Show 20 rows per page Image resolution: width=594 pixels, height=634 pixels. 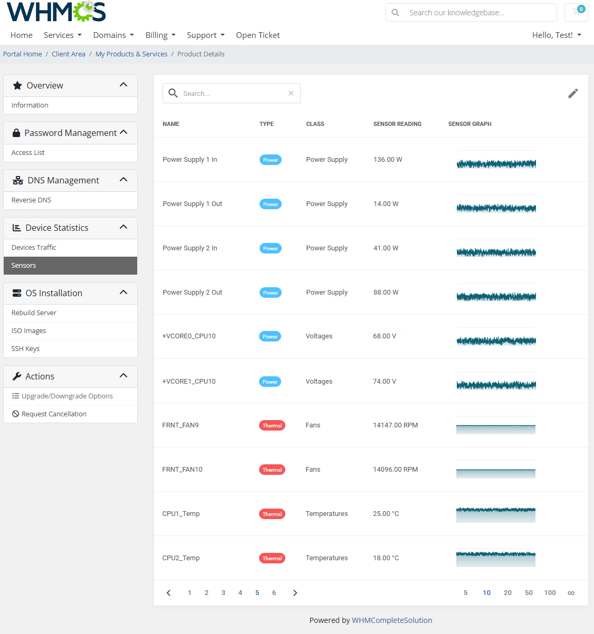507,593
